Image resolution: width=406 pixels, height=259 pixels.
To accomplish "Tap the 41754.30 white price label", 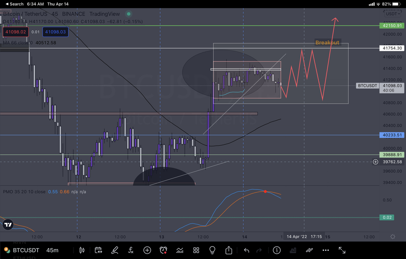I will pyautogui.click(x=392, y=48).
